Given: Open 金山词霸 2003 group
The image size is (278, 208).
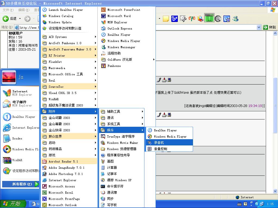Looking at the screenshot, I should (69, 118).
